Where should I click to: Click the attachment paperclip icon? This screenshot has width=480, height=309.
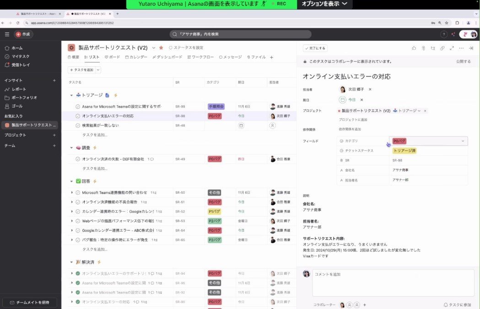423,48
